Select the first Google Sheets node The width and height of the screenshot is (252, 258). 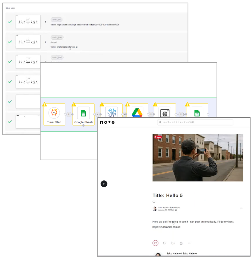(x=83, y=114)
